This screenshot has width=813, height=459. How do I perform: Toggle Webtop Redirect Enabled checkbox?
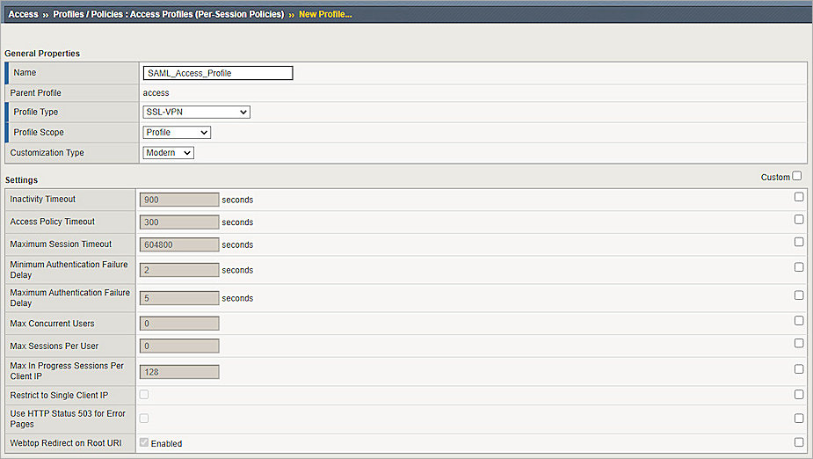click(x=144, y=442)
